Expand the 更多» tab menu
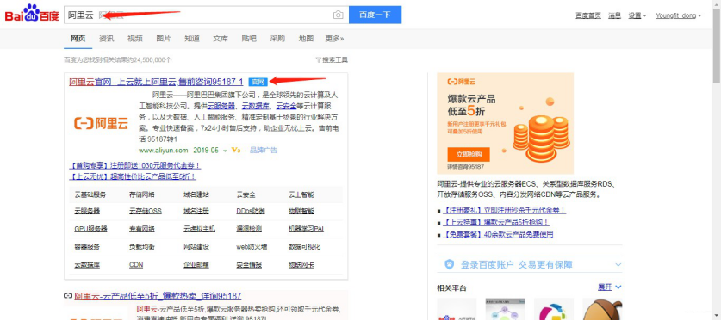Screen dimensions: 721x321 [334, 39]
